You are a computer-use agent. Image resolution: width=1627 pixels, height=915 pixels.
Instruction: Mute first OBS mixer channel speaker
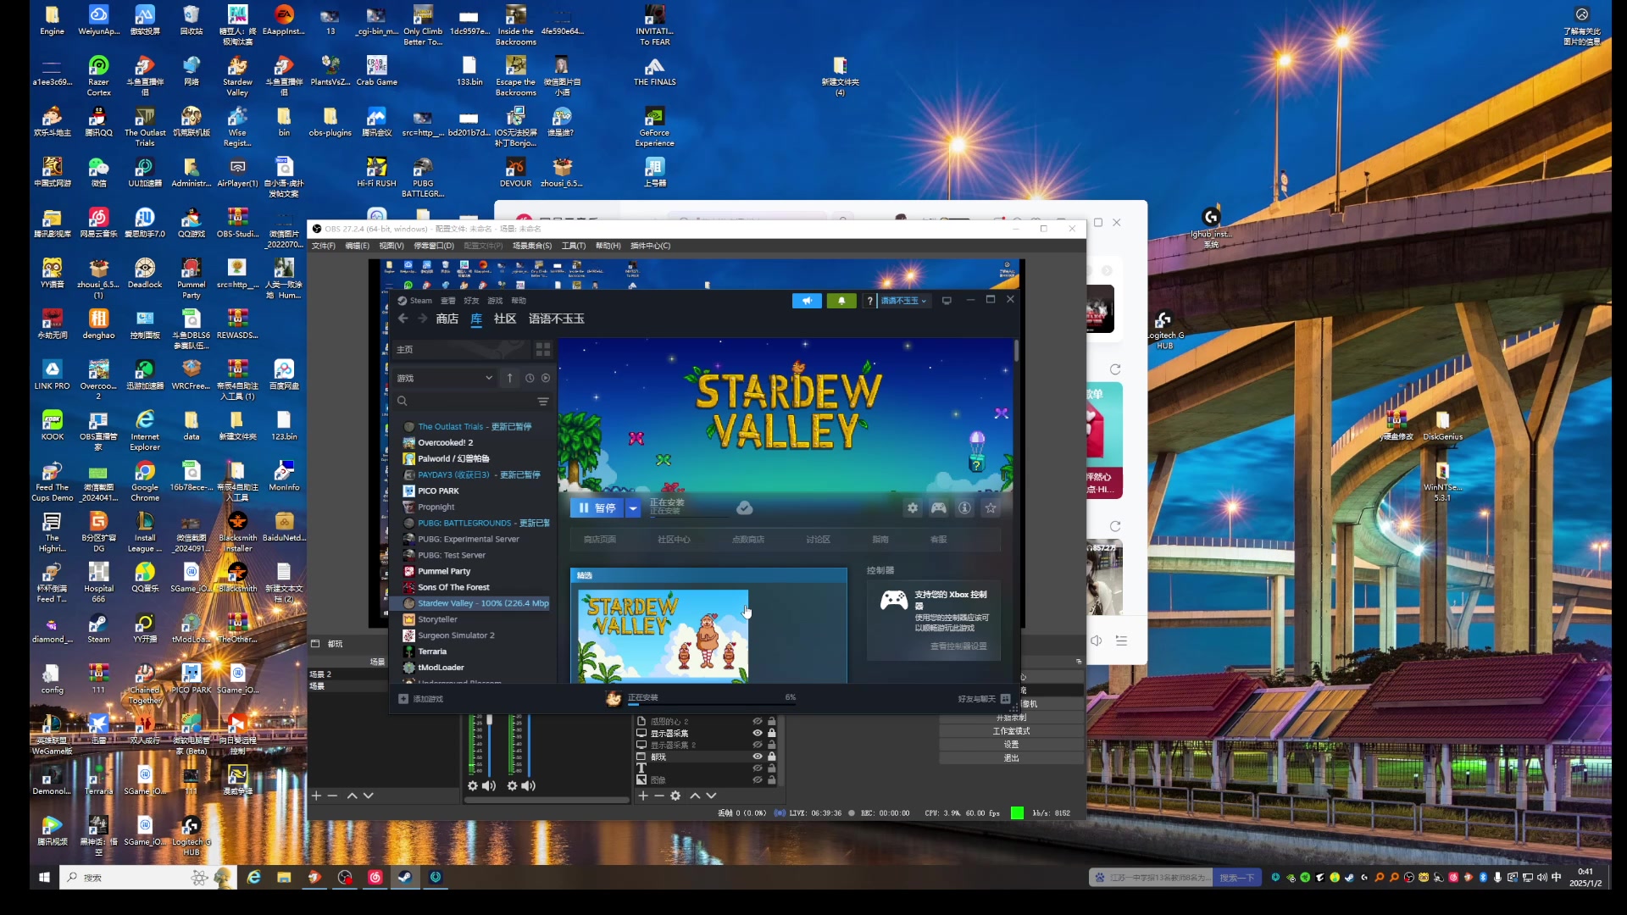tap(489, 786)
